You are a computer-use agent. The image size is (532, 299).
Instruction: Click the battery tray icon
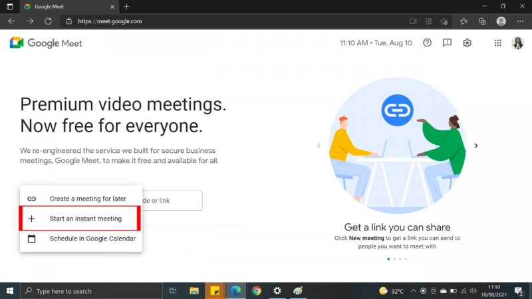point(454,291)
